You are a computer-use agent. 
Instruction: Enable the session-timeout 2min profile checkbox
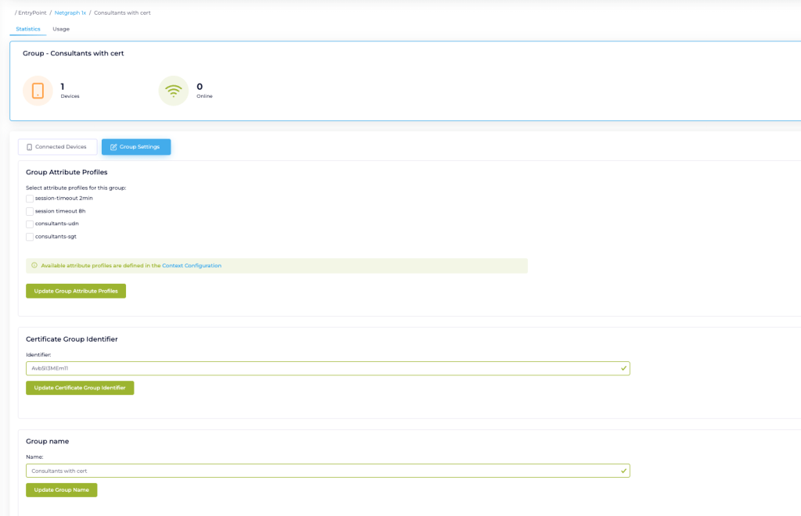[30, 199]
